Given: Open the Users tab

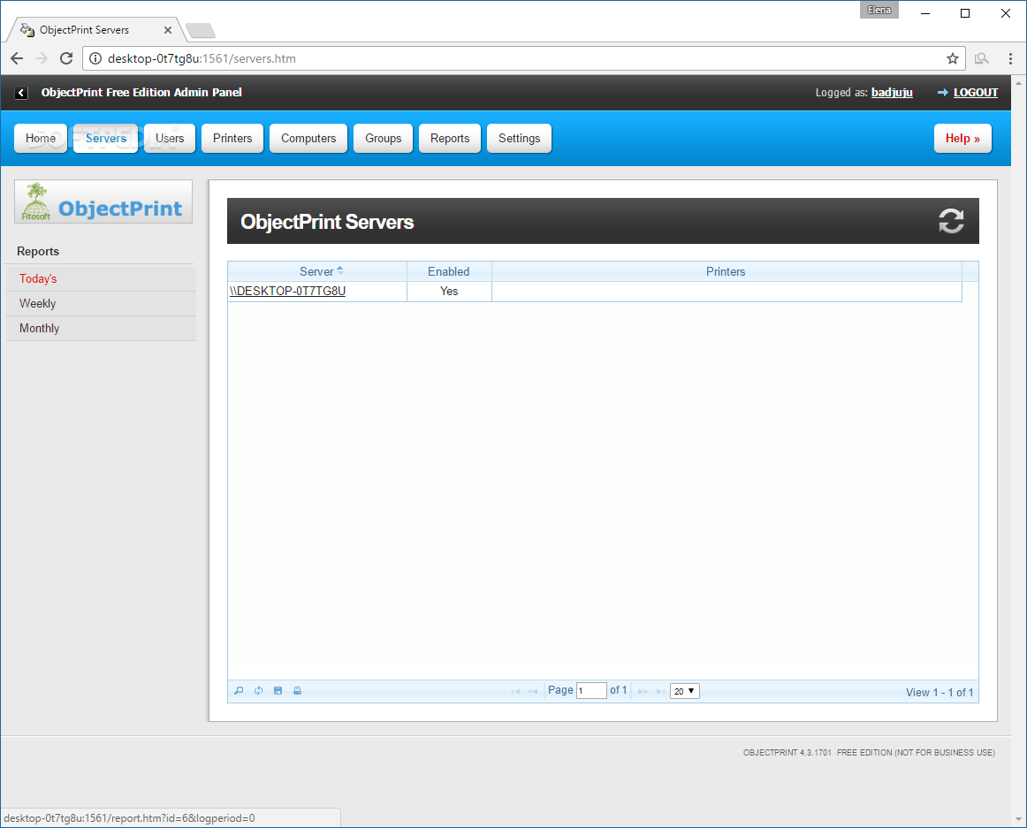Looking at the screenshot, I should click(170, 138).
